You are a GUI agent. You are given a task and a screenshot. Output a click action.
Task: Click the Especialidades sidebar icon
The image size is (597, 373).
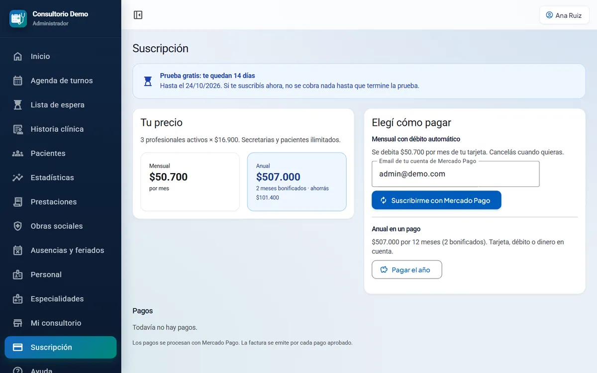(x=18, y=299)
